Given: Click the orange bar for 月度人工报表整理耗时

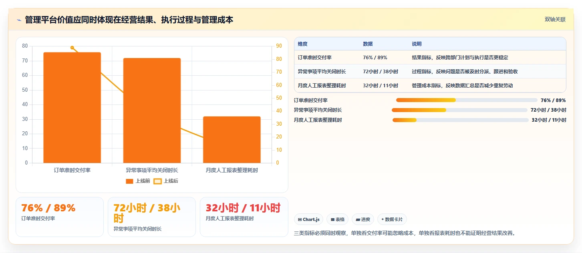Looking at the screenshot, I should click(232, 140).
